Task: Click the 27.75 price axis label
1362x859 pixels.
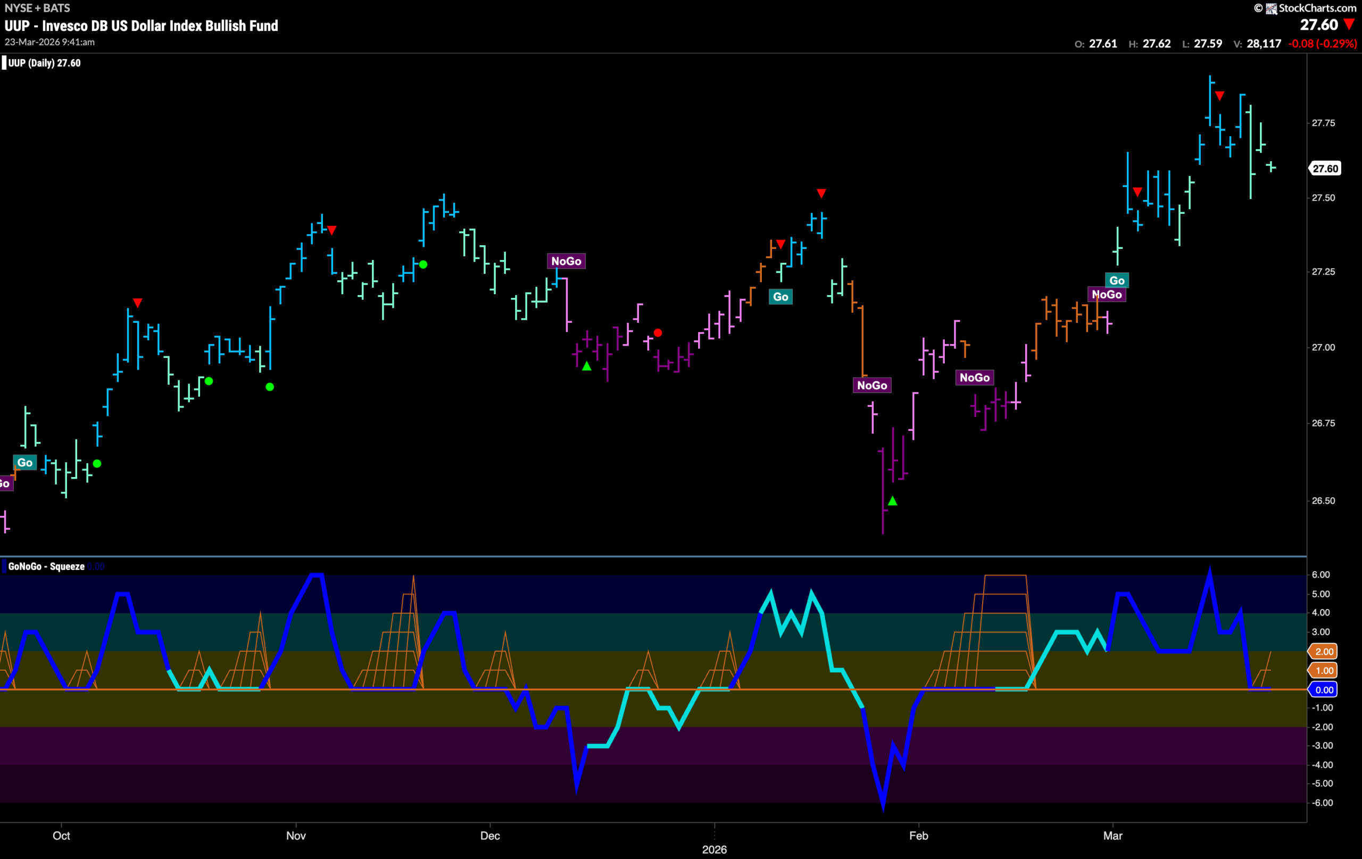Action: [x=1324, y=123]
